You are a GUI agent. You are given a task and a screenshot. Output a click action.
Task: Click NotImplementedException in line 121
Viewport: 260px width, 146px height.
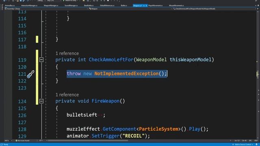click(x=126, y=73)
